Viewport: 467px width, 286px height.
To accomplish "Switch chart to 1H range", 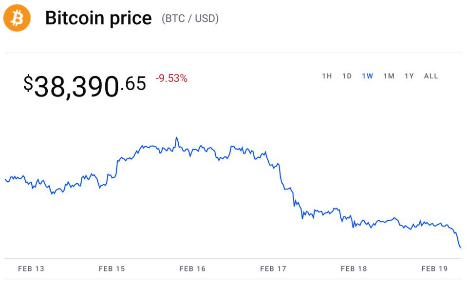I will point(327,76).
